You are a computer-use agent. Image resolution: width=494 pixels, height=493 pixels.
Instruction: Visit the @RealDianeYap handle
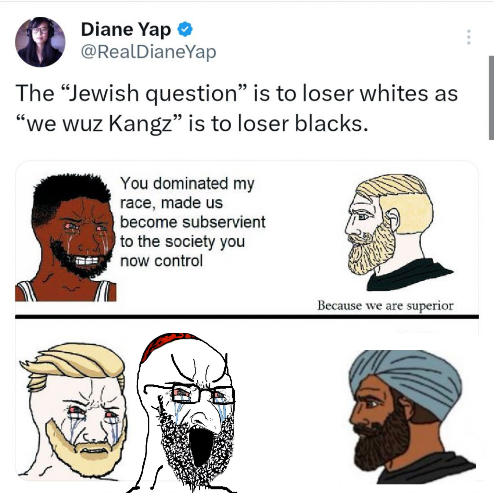click(x=149, y=52)
